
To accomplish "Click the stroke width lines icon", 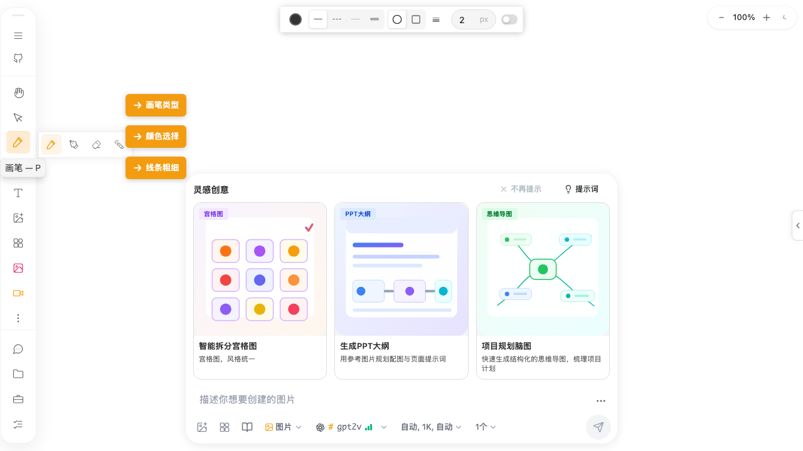I will coord(436,19).
